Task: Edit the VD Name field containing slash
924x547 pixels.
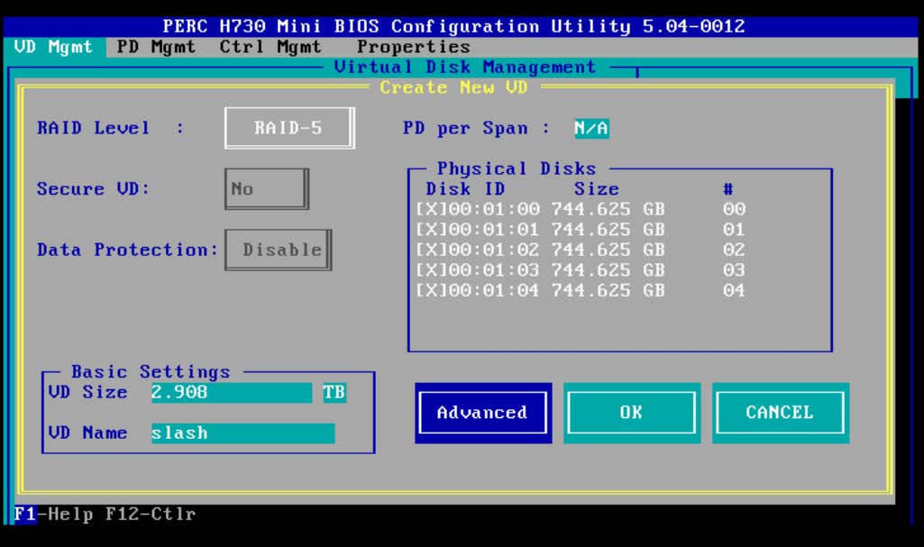Action: tap(242, 433)
